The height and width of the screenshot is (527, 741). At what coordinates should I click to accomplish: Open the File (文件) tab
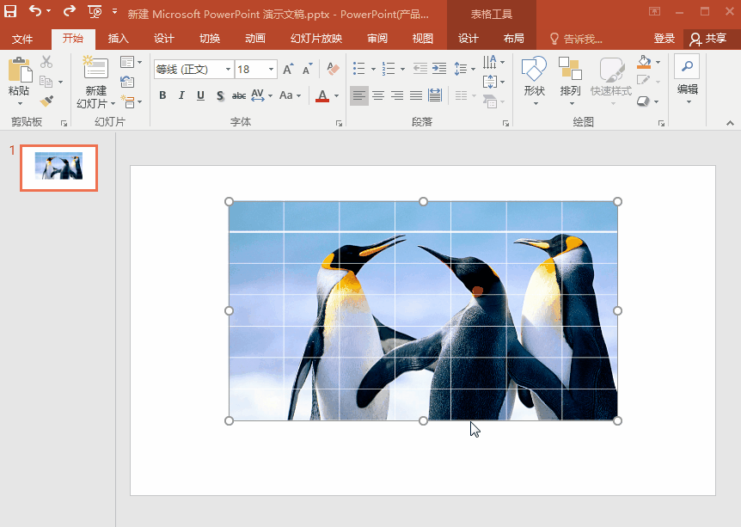pos(22,39)
